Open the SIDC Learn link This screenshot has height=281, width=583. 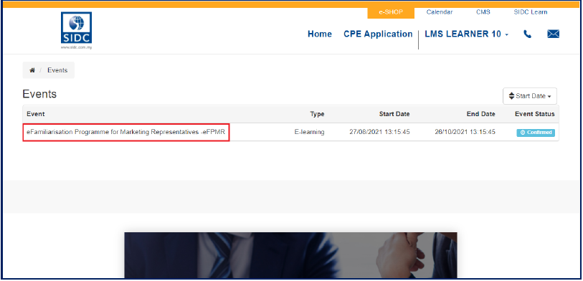[530, 12]
